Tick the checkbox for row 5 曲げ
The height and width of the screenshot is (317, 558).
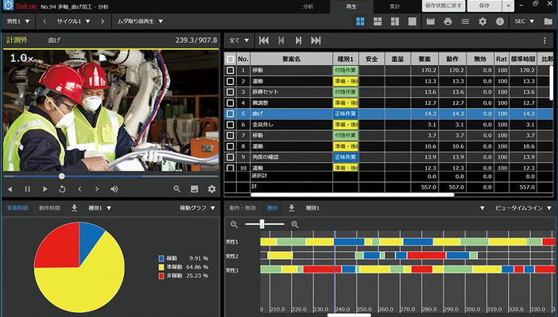(x=231, y=114)
